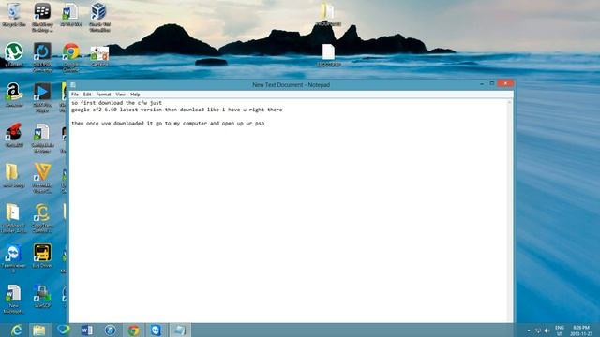Select the TeamViewer desktop icon
The image size is (600, 337).
click(13, 258)
